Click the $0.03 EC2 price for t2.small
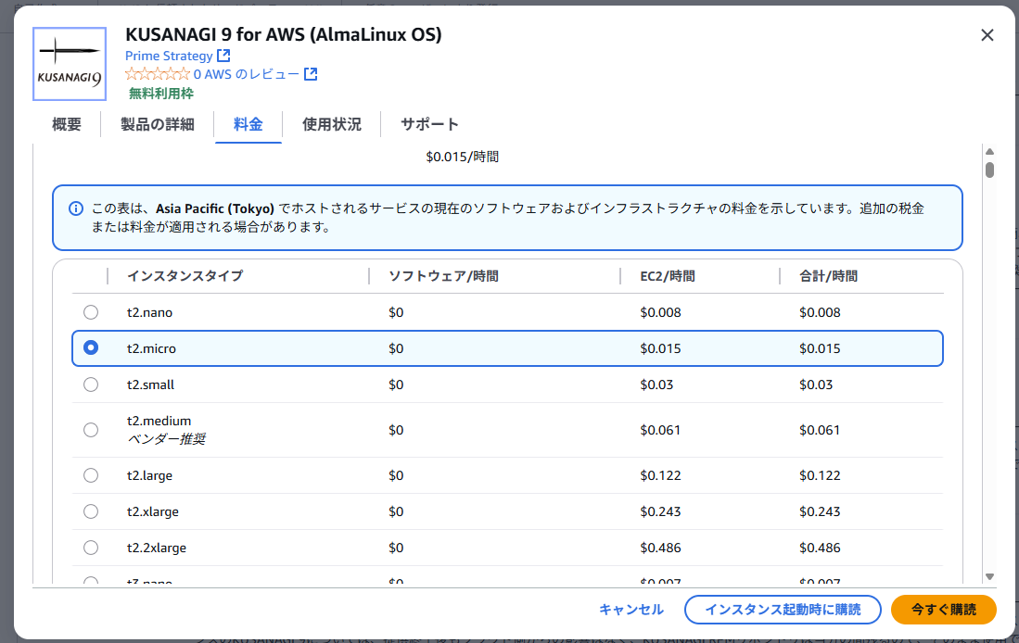The width and height of the screenshot is (1019, 643). (656, 385)
